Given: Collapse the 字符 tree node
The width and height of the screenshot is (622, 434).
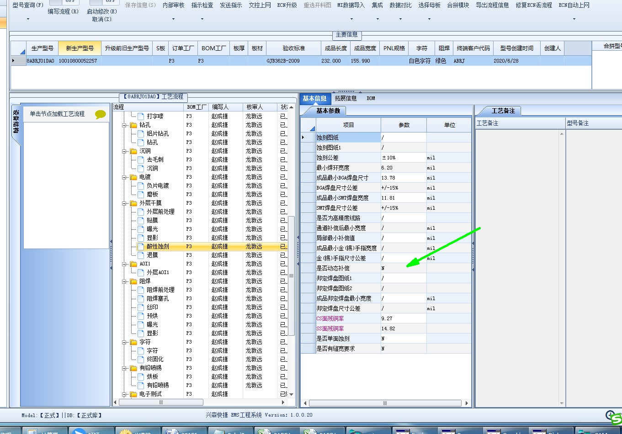Looking at the screenshot, I should (x=124, y=342).
